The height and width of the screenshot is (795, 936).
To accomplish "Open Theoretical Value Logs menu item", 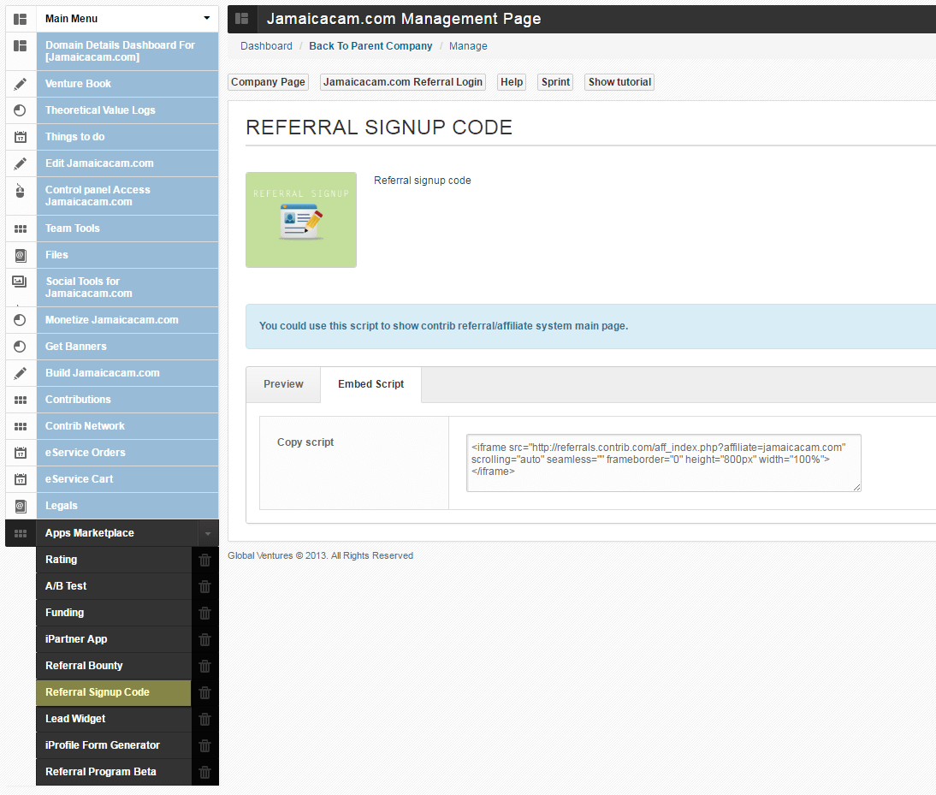I will point(127,110).
